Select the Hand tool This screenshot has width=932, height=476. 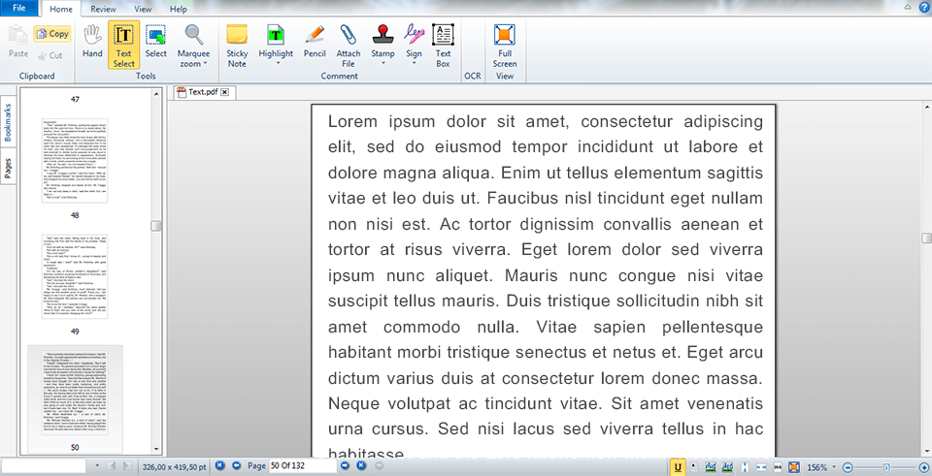coord(92,43)
